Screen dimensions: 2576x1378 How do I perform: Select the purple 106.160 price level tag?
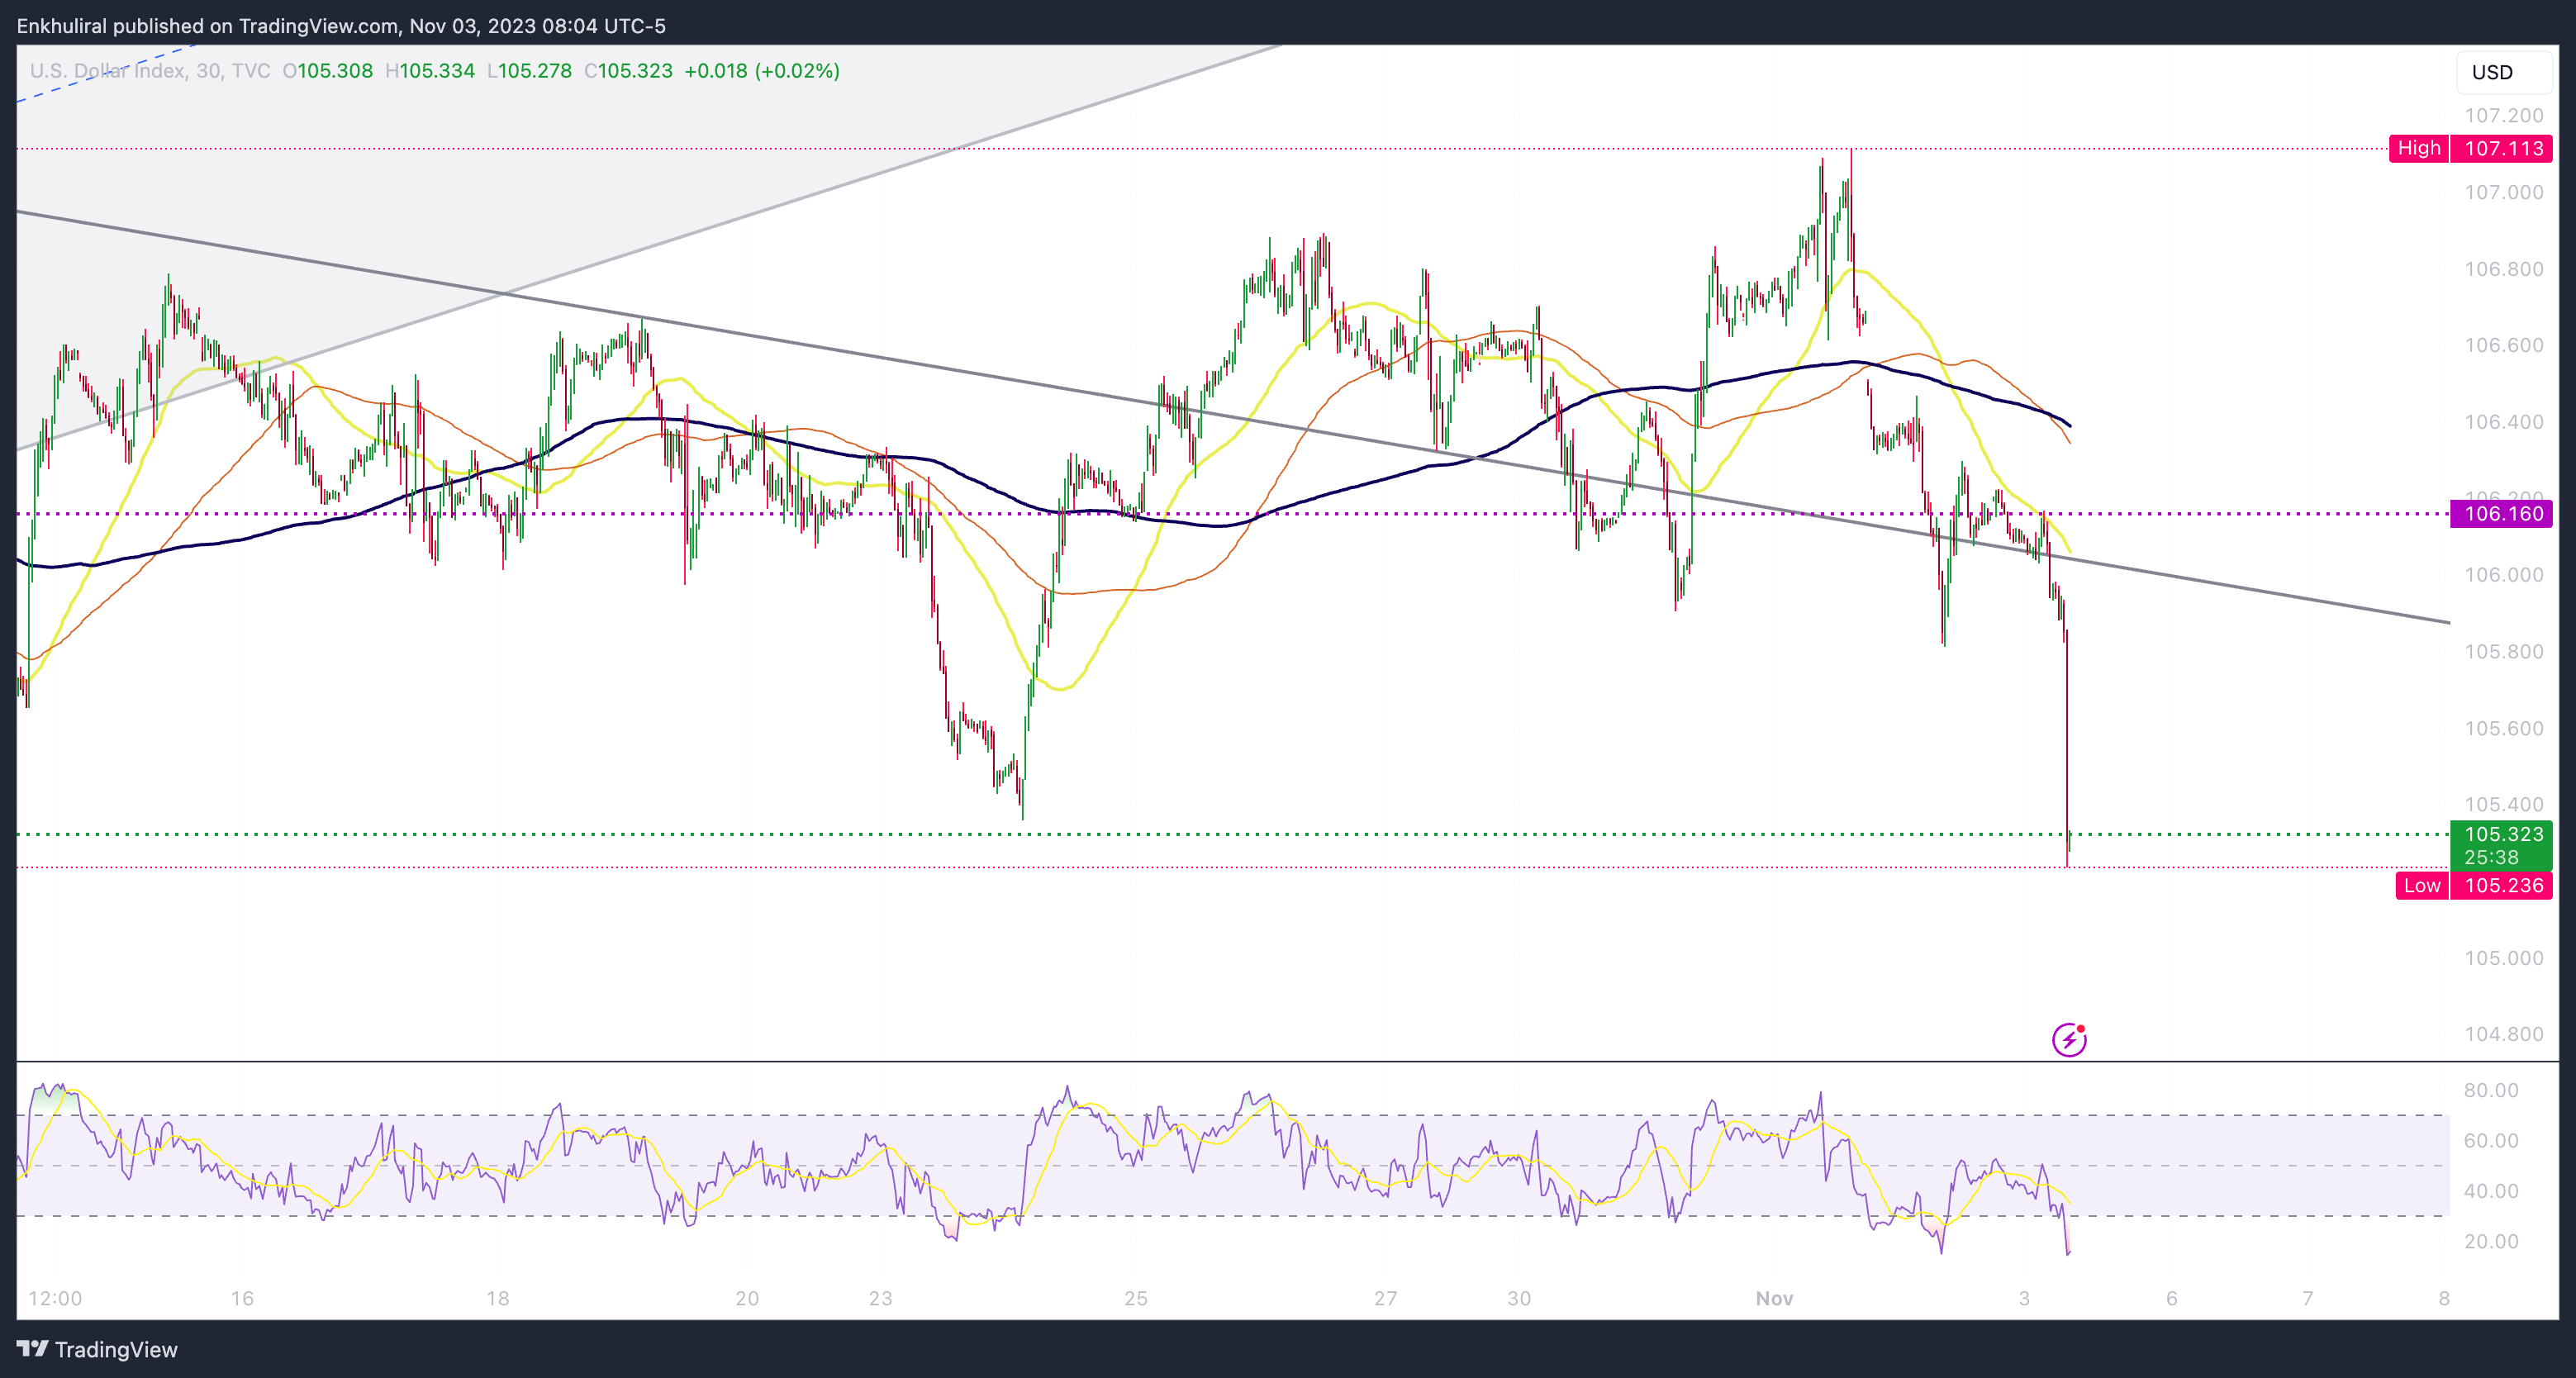(2502, 514)
